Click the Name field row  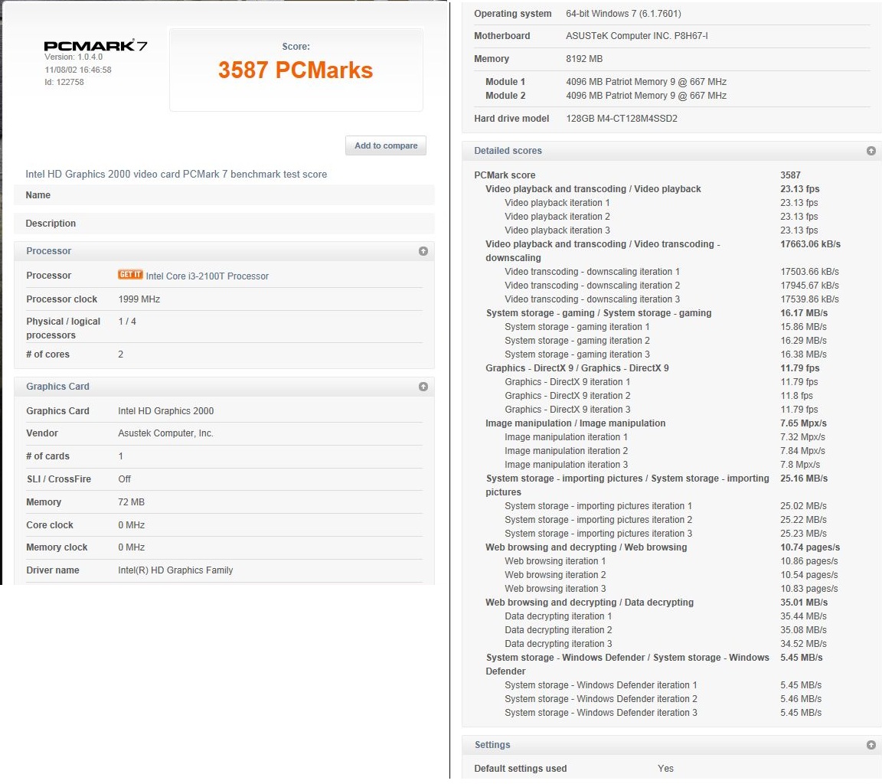click(224, 195)
